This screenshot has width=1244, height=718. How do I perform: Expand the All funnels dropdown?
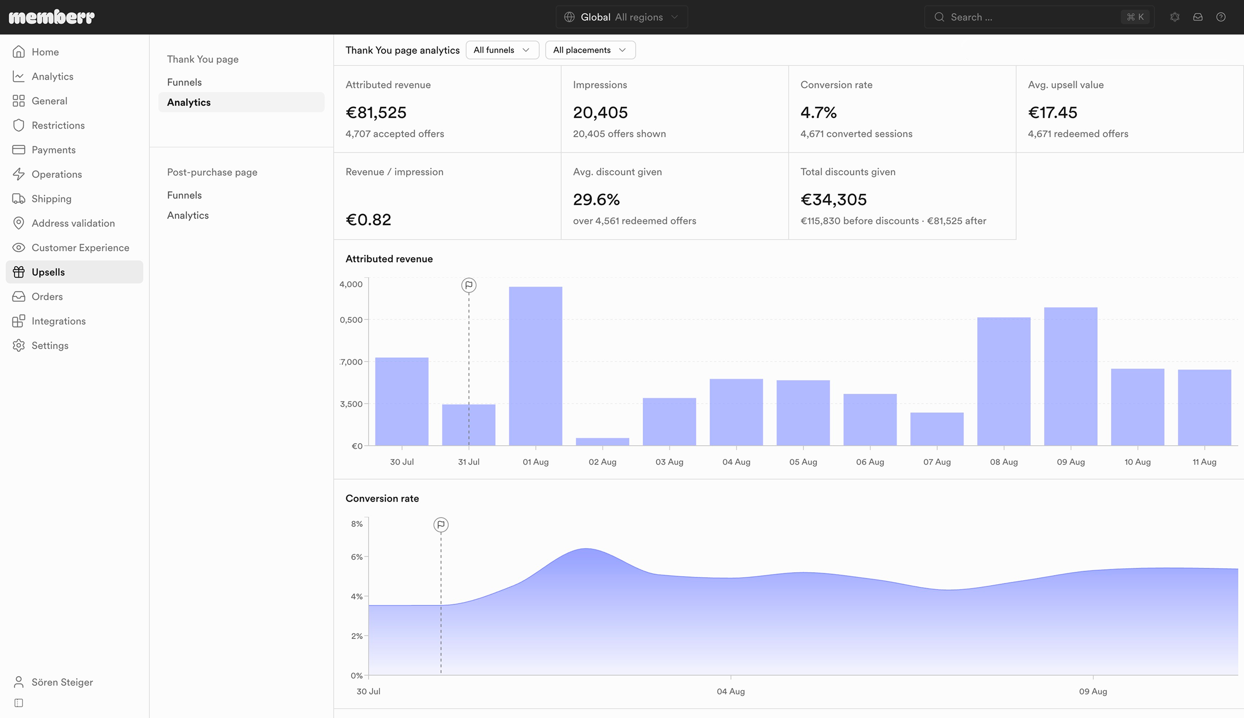(502, 50)
